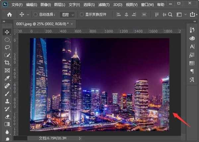The image size is (199, 142).
Task: Open the Paragraph panel icon
Action: 192,71
